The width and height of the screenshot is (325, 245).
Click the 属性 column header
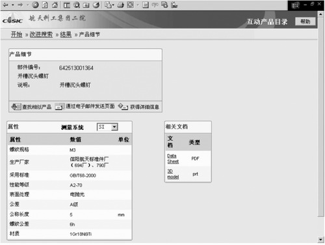pos(15,140)
